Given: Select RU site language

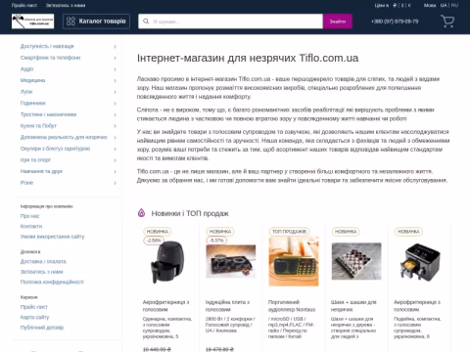Looking at the screenshot, I should point(454,5).
